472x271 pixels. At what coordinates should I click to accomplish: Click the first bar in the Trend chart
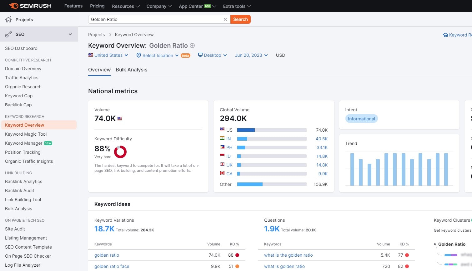point(352,169)
